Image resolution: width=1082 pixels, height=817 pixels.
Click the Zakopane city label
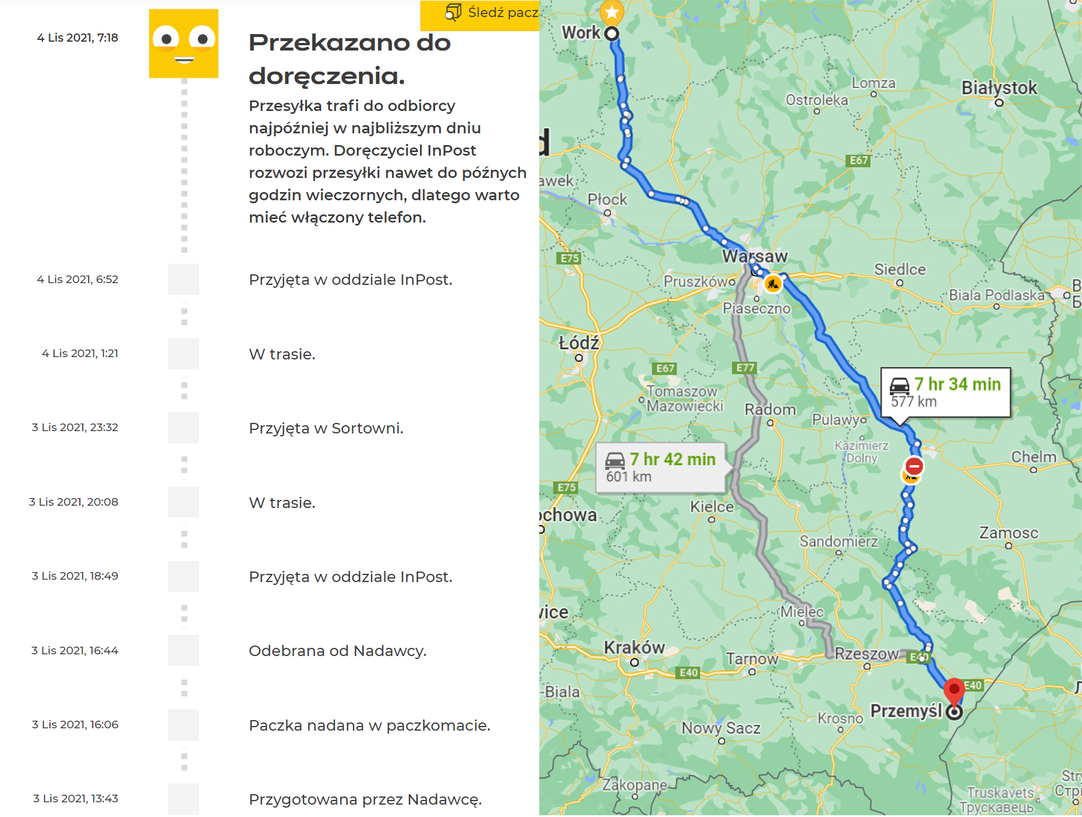point(635,785)
